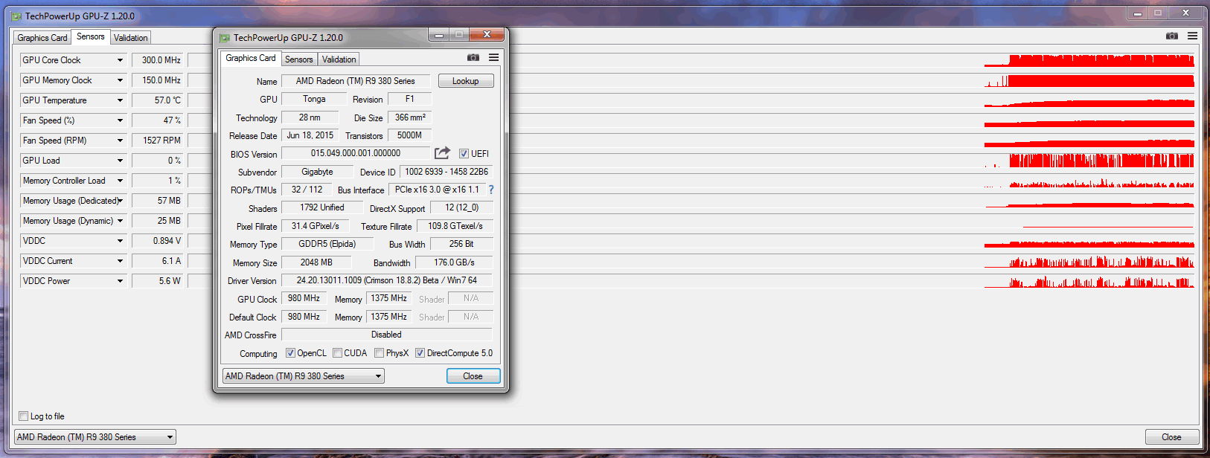The height and width of the screenshot is (458, 1210).
Task: Select the Sensors tab in the back window
Action: point(91,36)
